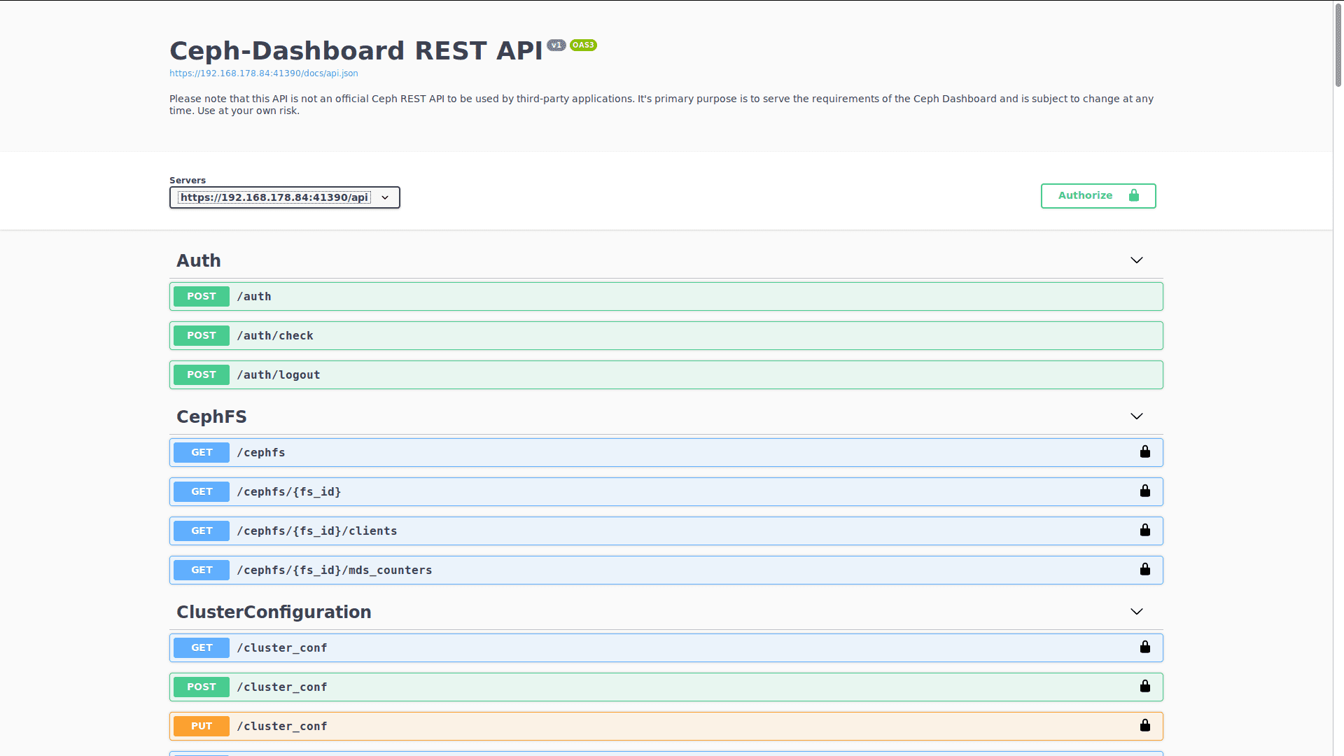
Task: Click lock icon on /cephfs/{fs_id}/clients row
Action: pos(1144,531)
